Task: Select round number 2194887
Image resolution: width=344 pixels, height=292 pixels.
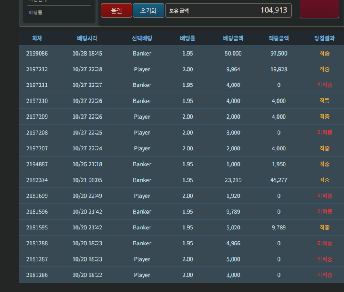Action: 37,164
